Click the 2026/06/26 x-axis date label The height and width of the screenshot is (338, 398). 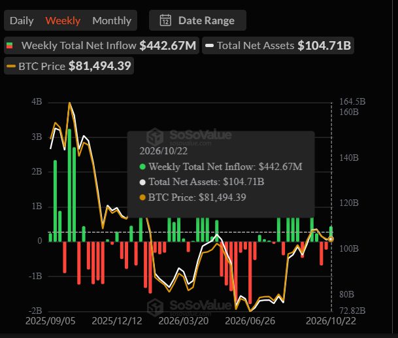tap(250, 321)
